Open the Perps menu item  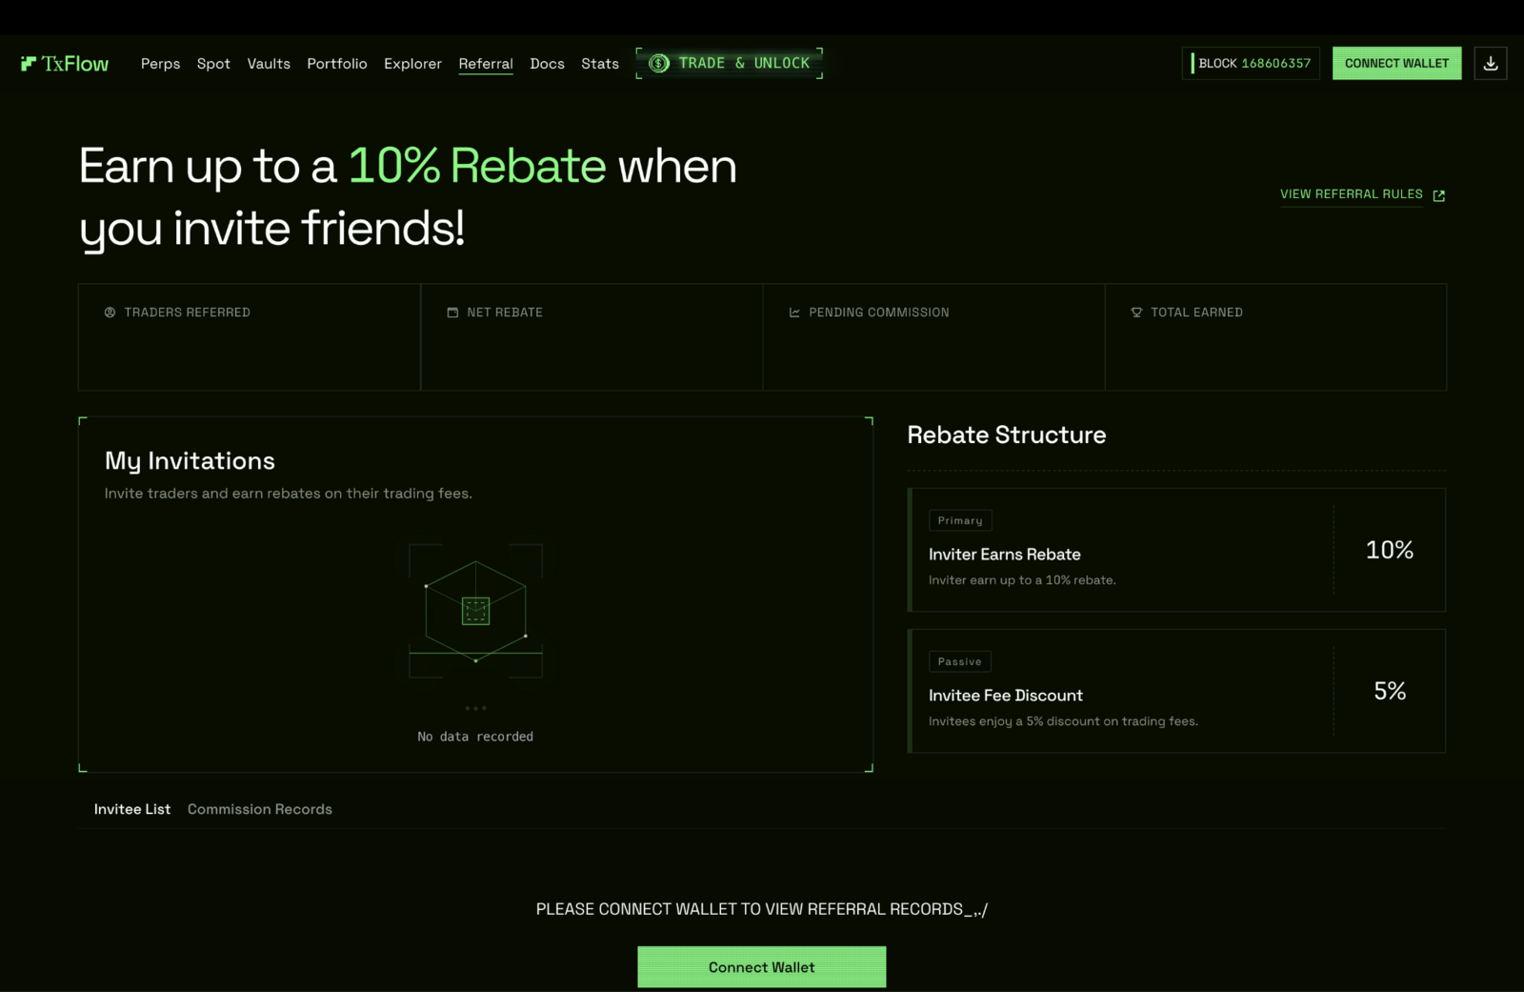coord(160,64)
